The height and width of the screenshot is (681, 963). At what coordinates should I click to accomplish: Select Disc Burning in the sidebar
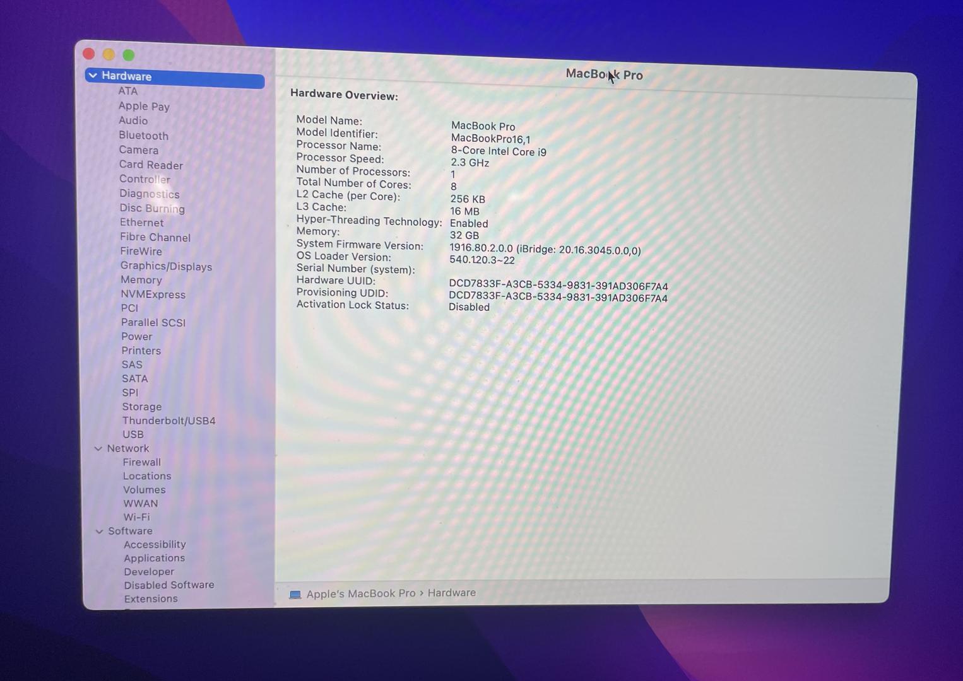tap(152, 208)
